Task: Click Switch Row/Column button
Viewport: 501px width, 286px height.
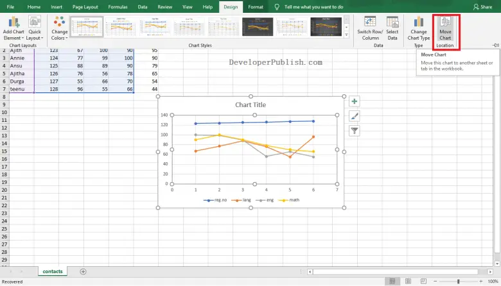Action: click(369, 29)
